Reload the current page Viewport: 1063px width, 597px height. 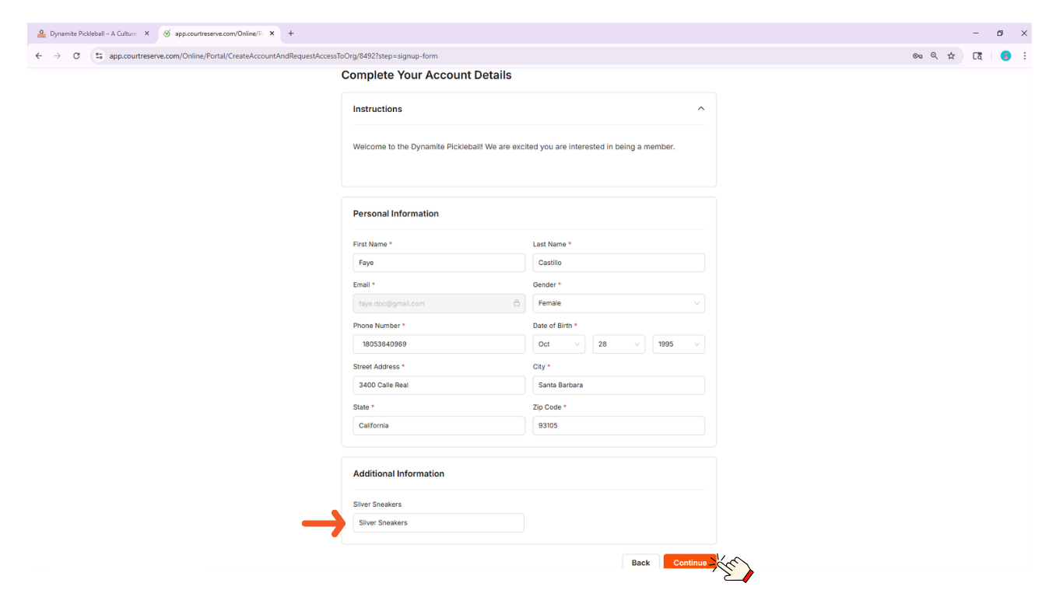point(76,56)
